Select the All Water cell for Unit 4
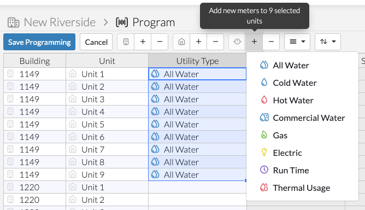The width and height of the screenshot is (365, 210). pos(197,112)
